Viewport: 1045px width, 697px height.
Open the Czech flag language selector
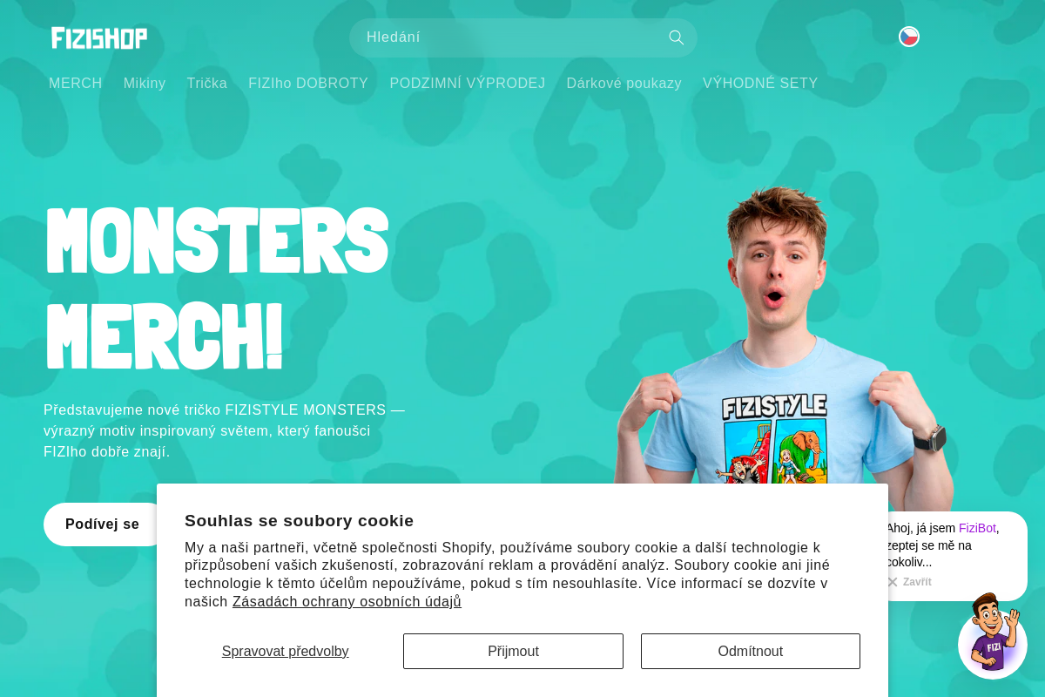coord(909,37)
